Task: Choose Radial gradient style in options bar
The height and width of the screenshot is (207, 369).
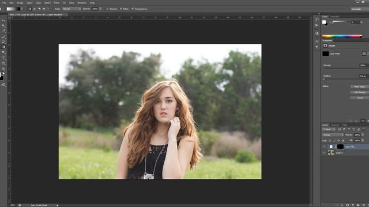Action: tap(35, 9)
